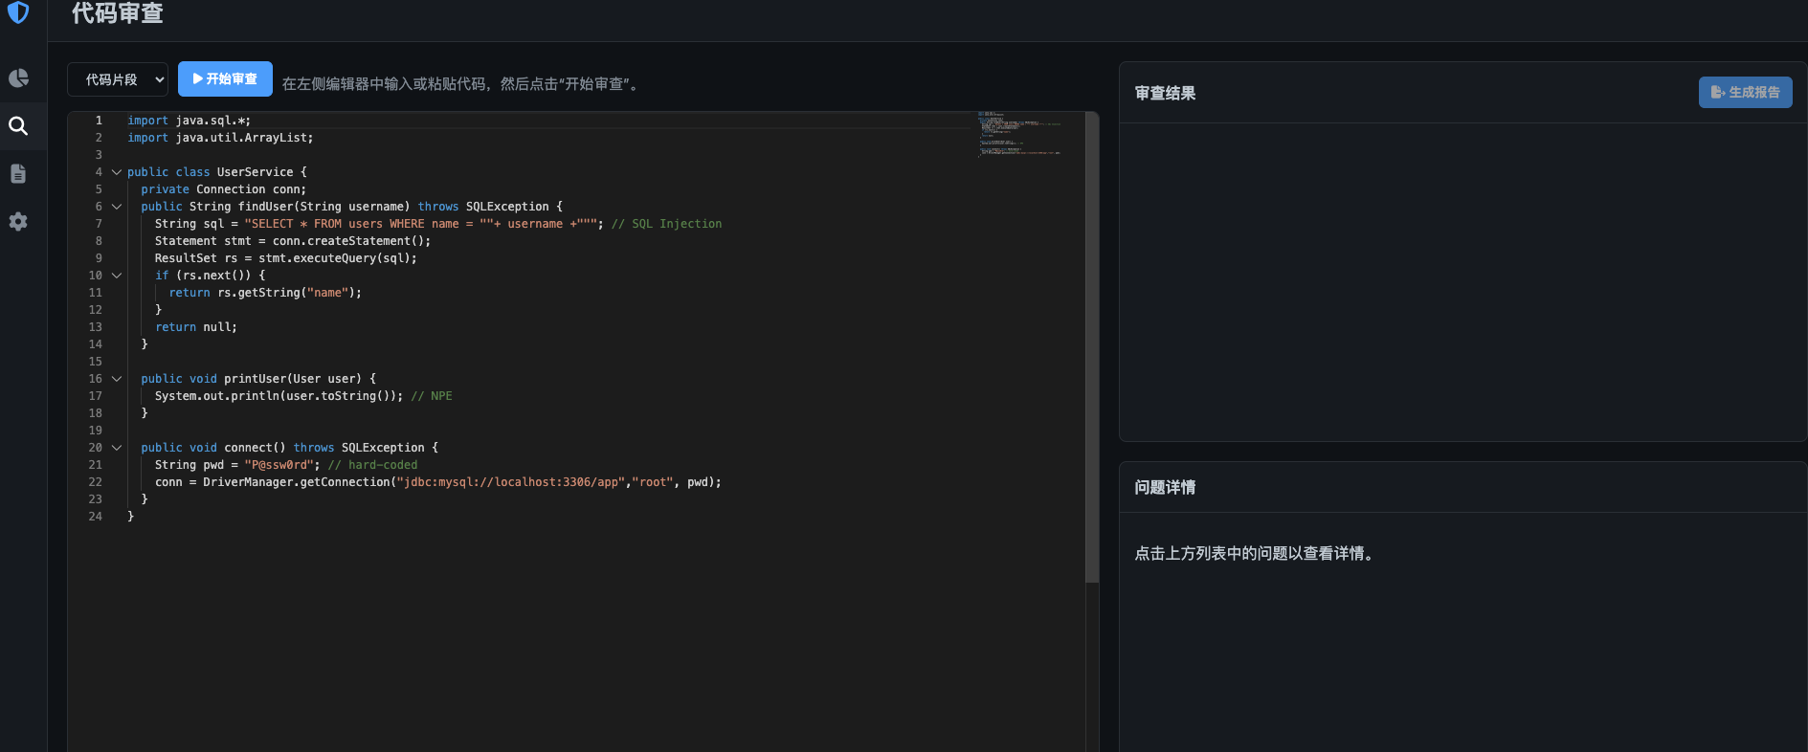The height and width of the screenshot is (752, 1808).
Task: Open the reports document icon
Action: click(18, 173)
